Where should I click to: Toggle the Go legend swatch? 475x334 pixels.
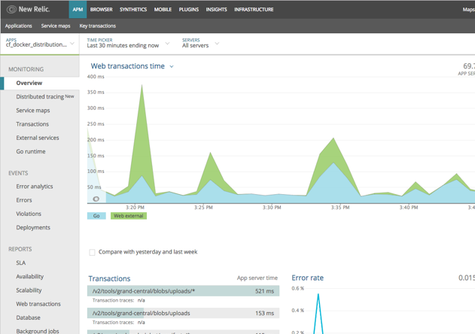(96, 216)
